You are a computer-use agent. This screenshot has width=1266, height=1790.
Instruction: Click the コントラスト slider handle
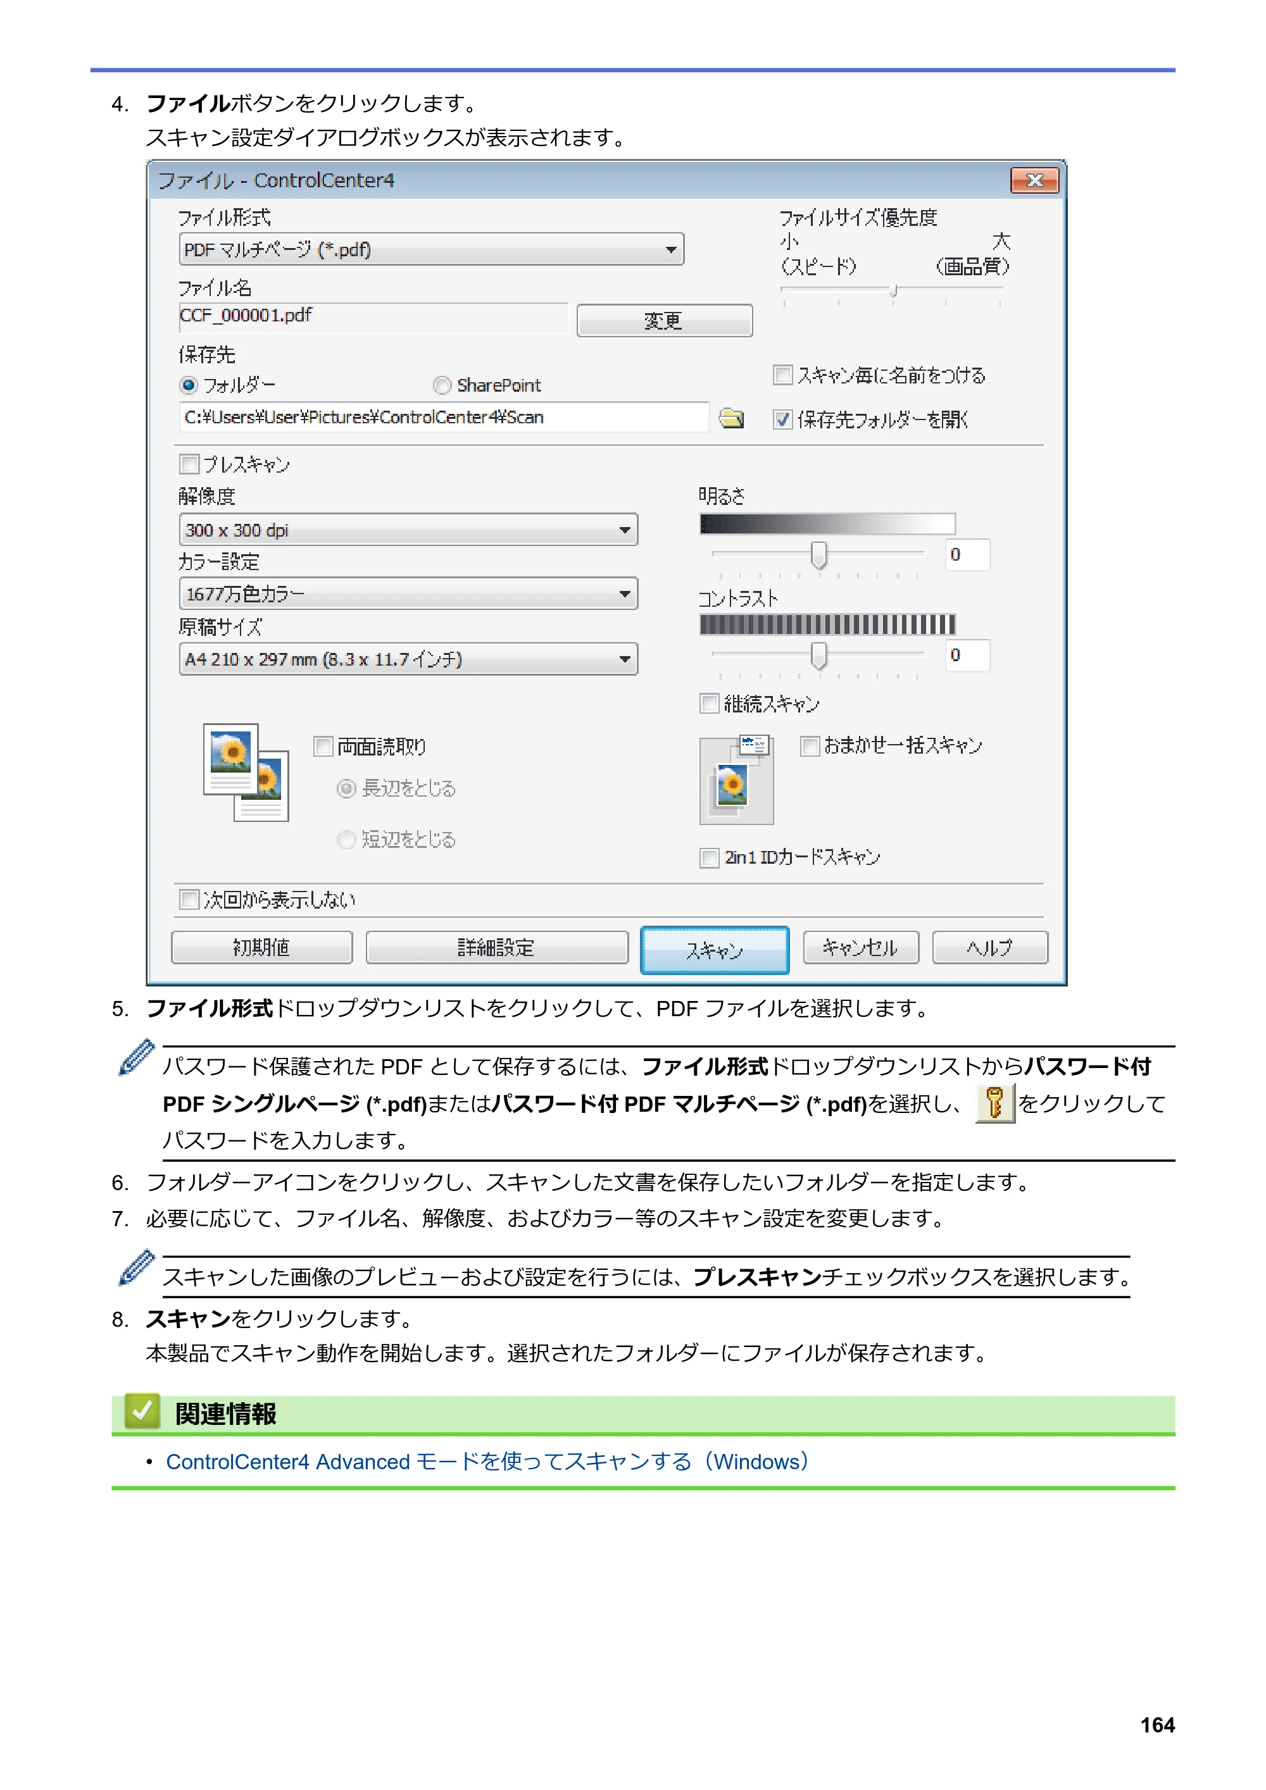click(x=818, y=656)
